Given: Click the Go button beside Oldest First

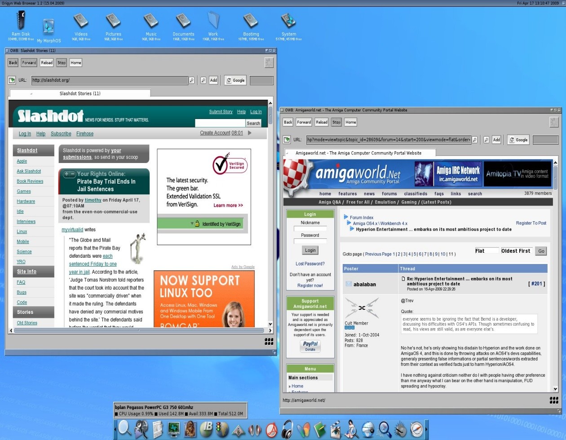Looking at the screenshot, I should [541, 251].
